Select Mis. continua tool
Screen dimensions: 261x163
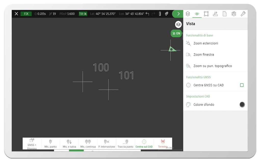88,144
